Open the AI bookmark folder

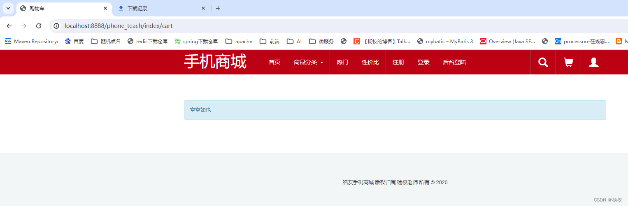coord(294,41)
